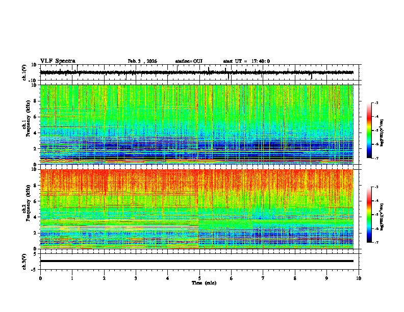This screenshot has width=404, height=312.
Task: Click the "ch.3(V)" axis label
Action: pyautogui.click(x=24, y=262)
